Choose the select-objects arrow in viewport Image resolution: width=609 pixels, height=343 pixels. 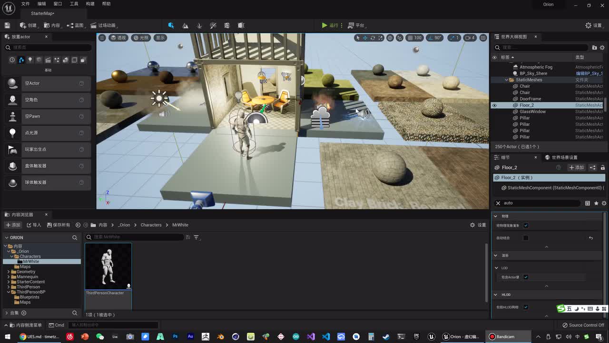click(x=358, y=38)
